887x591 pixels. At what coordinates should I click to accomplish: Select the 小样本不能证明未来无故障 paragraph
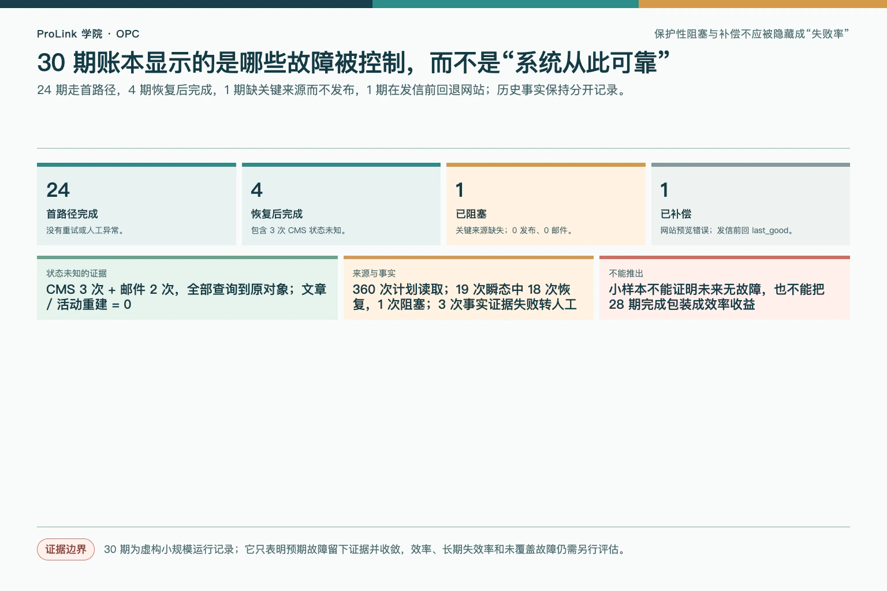717,297
